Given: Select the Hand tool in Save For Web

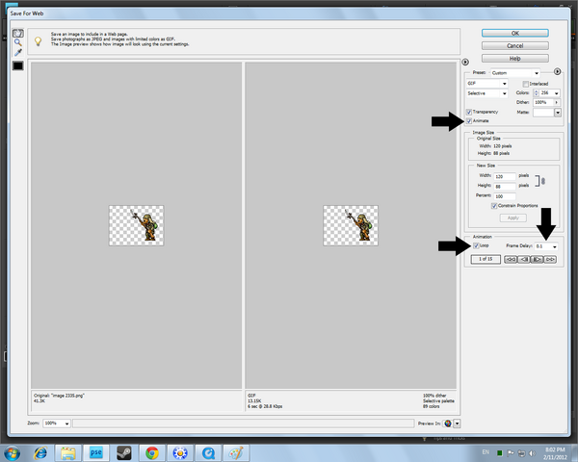Looking at the screenshot, I should pos(17,33).
